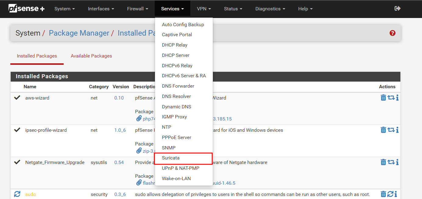Select Auto Config Backup from Services menu
This screenshot has width=422, height=199.
tap(184, 24)
